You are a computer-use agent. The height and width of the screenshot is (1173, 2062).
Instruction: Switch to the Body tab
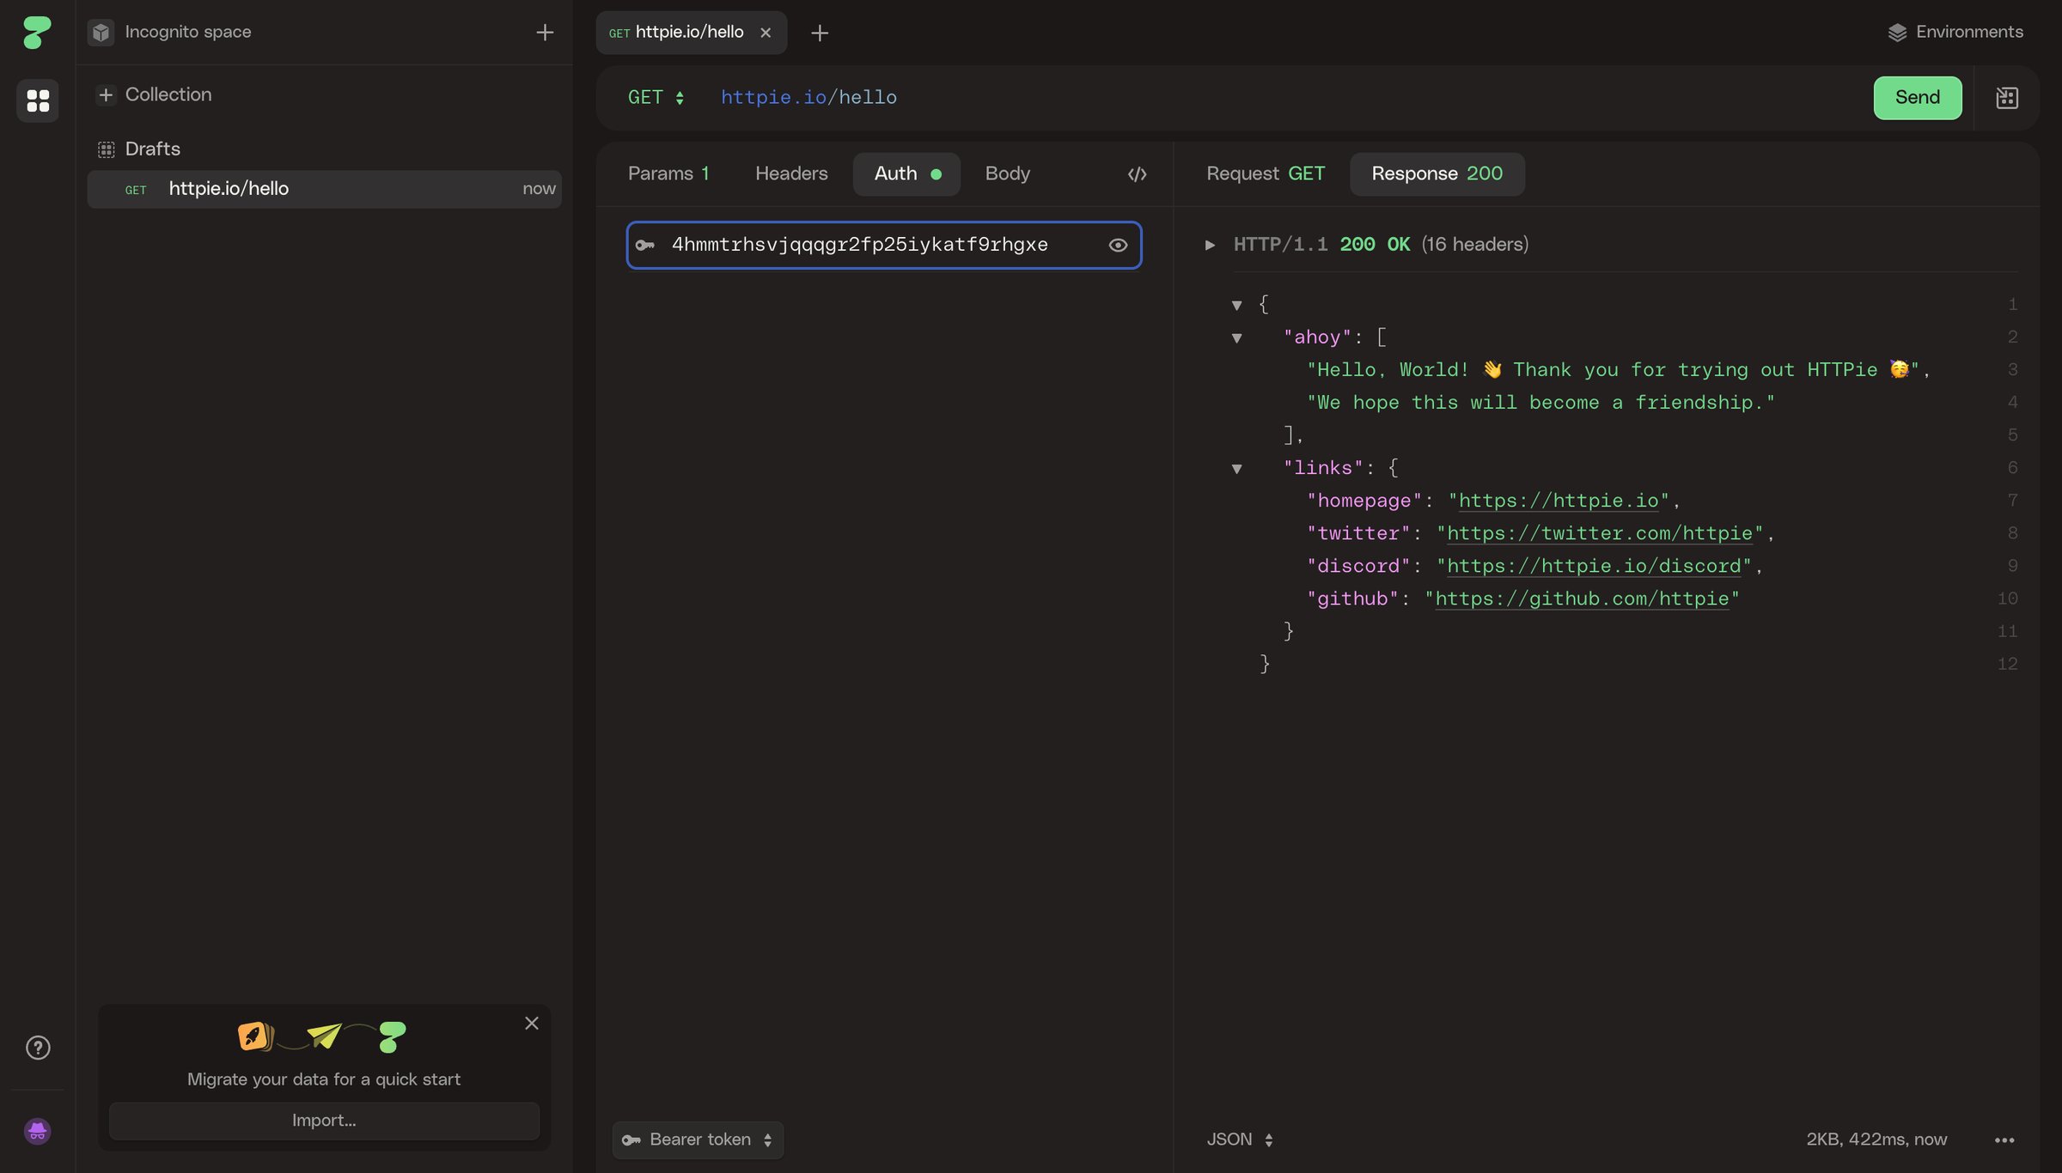point(1007,174)
